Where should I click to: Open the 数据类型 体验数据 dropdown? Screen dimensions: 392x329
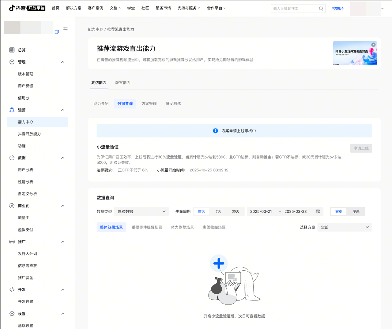pos(141,211)
